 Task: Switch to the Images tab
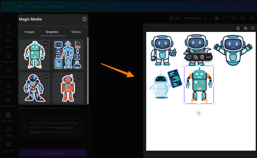point(29,32)
